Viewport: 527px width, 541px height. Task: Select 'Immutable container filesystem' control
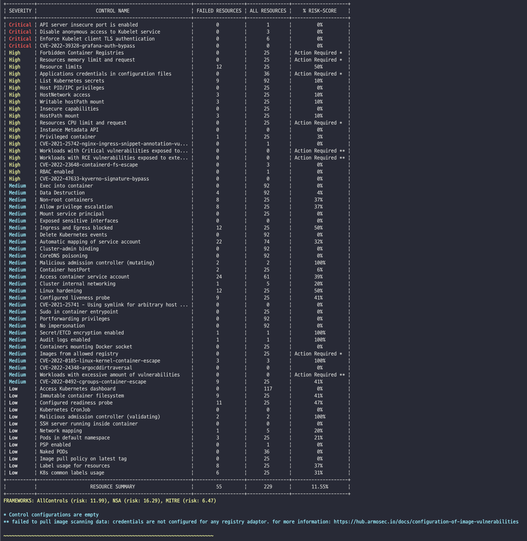point(82,396)
